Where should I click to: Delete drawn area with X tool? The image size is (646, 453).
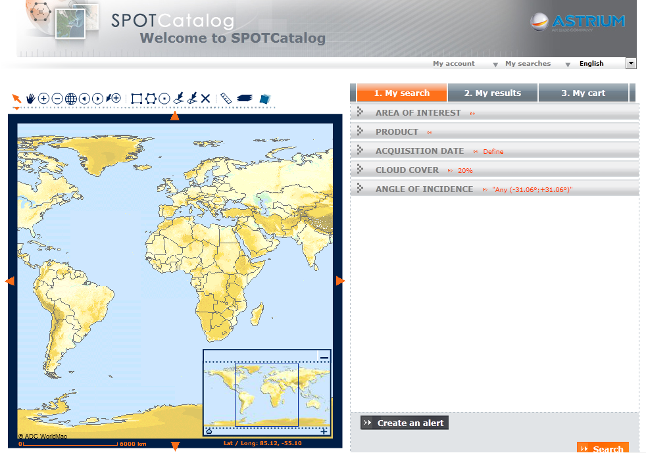pyautogui.click(x=206, y=99)
